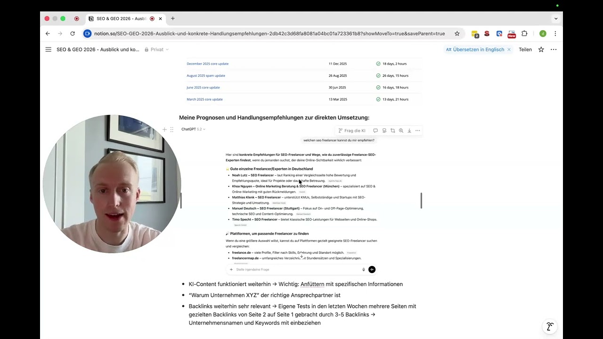
Task: Open the March 2025 core update link
Action: click(x=204, y=99)
